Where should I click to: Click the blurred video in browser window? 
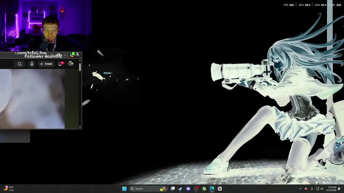pos(32,99)
